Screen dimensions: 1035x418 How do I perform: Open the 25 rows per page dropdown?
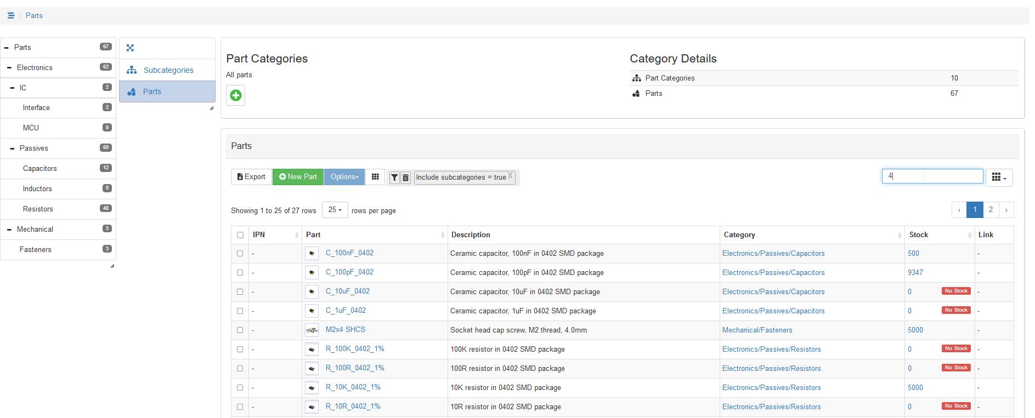(x=335, y=210)
